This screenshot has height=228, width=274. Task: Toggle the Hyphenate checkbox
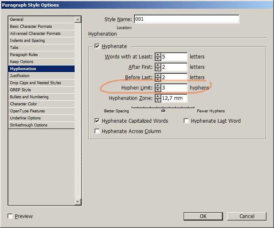click(97, 46)
